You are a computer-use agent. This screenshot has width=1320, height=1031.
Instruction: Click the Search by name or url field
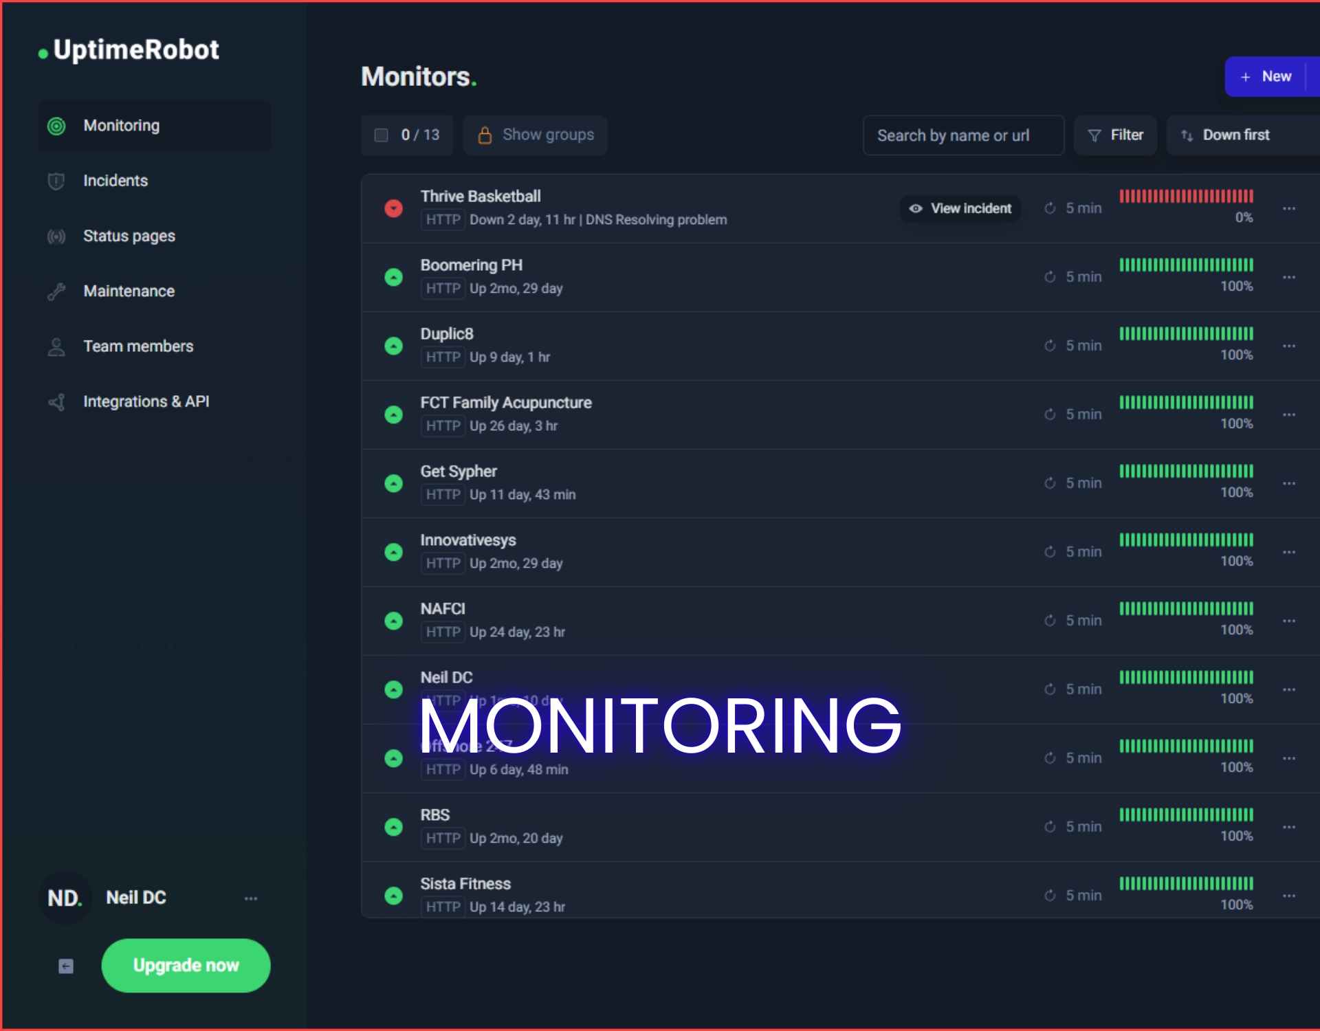962,135
